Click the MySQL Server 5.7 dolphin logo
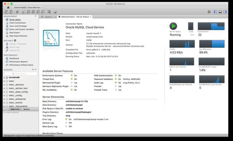233x141 pixels. [51, 38]
